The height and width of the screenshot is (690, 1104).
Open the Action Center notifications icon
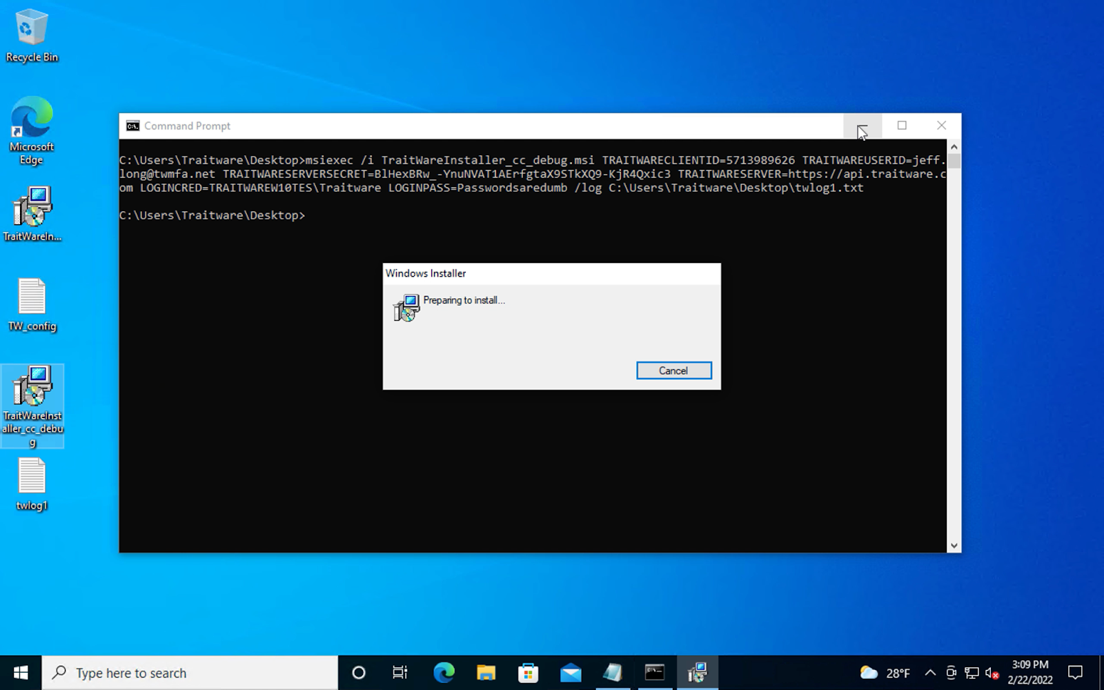click(x=1075, y=673)
